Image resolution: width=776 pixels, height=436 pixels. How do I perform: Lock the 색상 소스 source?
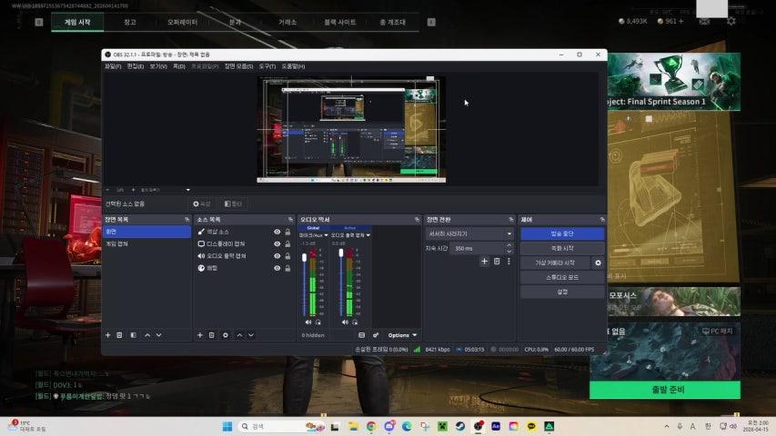point(287,232)
